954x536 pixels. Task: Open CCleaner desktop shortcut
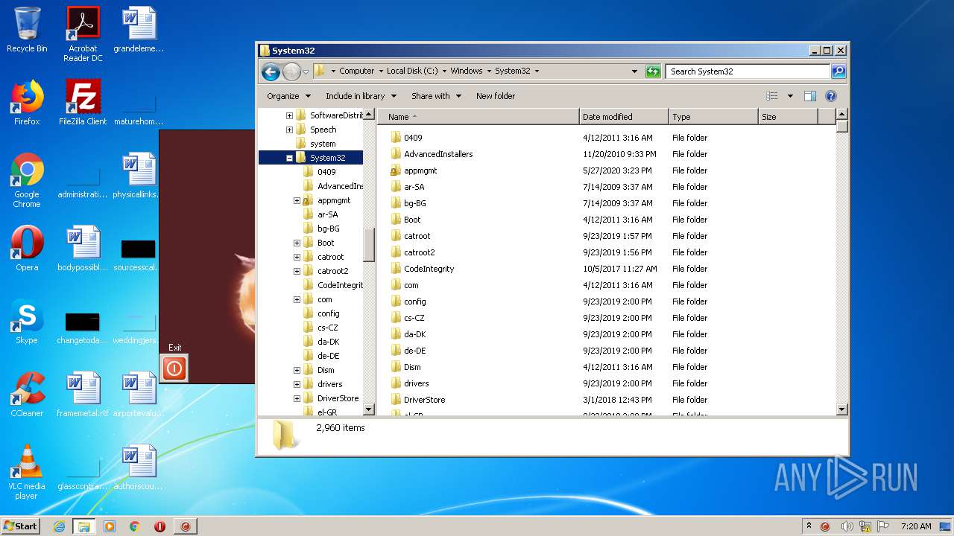coord(27,395)
